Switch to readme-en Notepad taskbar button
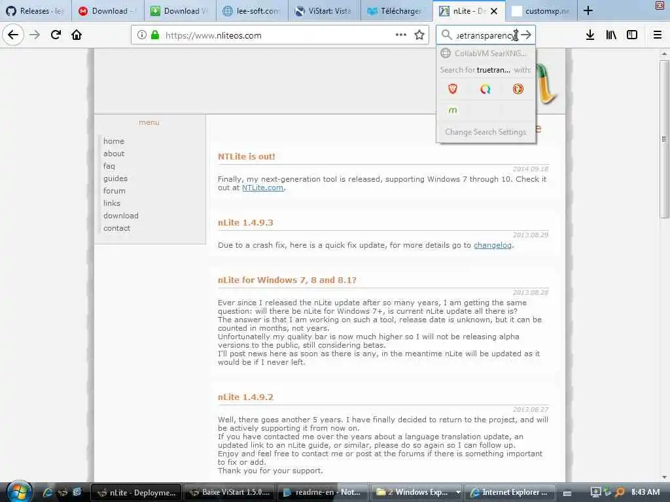Image resolution: width=670 pixels, height=502 pixels. click(x=323, y=493)
